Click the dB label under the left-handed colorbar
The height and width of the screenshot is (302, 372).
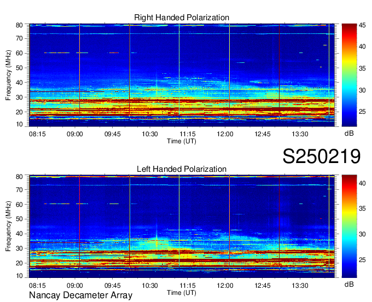pos(349,284)
